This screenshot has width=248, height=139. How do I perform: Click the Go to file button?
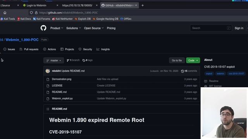(x=177, y=60)
